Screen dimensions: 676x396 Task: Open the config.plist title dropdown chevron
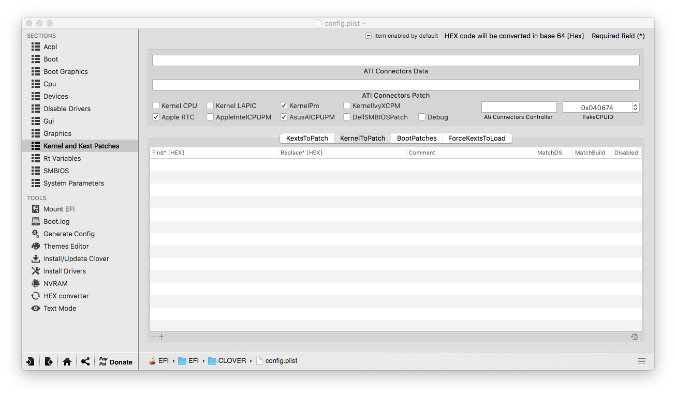(364, 23)
